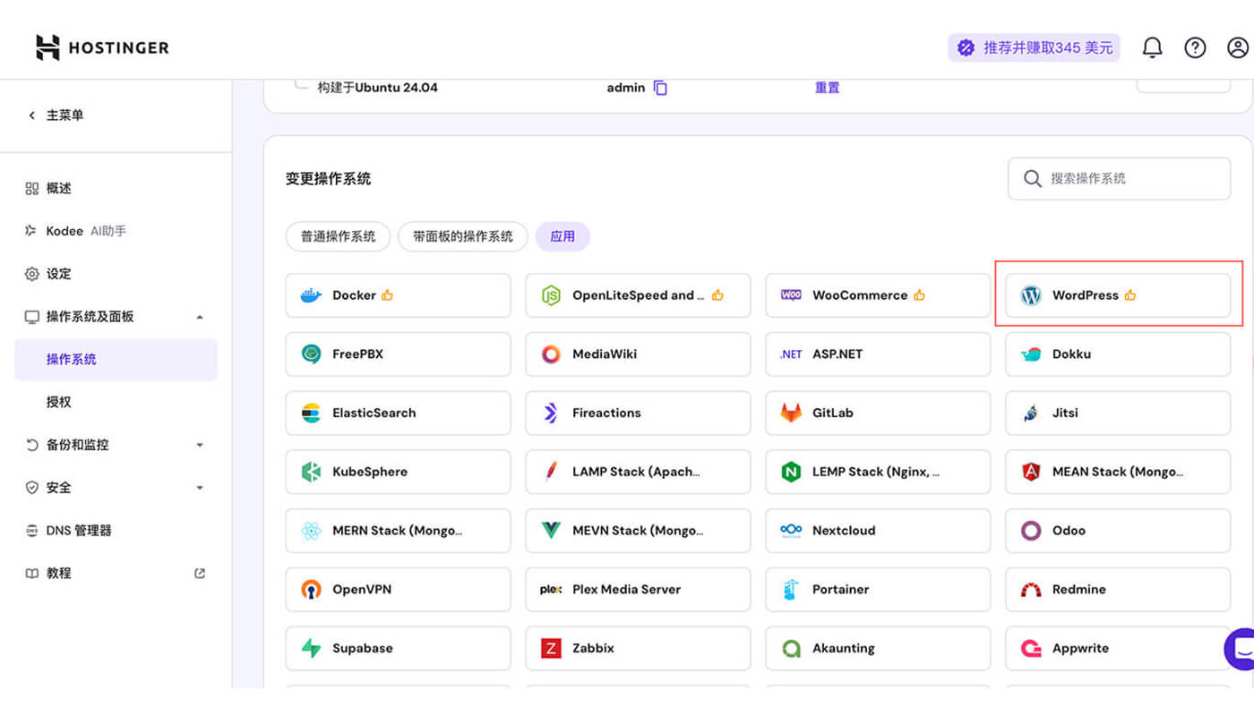Expand the 安全 section arrow
This screenshot has width=1254, height=716.
pyautogui.click(x=200, y=488)
